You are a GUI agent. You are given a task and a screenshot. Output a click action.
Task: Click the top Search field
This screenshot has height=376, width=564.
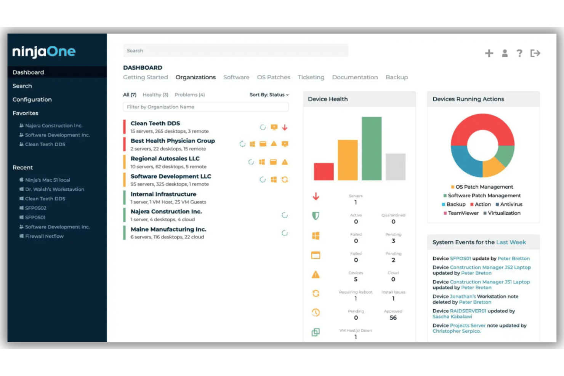(236, 51)
